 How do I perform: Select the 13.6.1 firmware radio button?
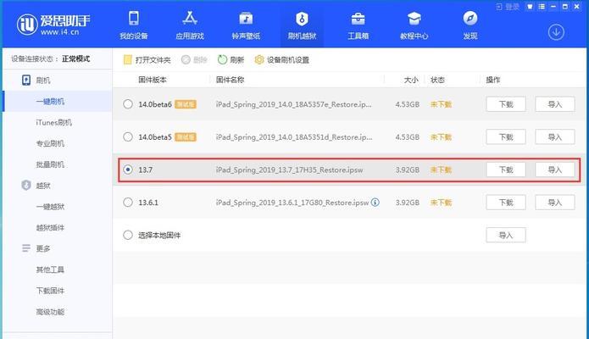[128, 203]
